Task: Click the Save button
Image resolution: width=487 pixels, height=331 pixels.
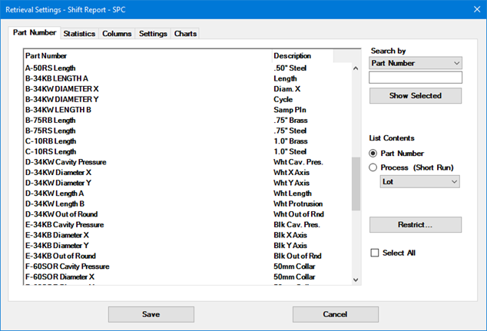Action: pos(151,314)
